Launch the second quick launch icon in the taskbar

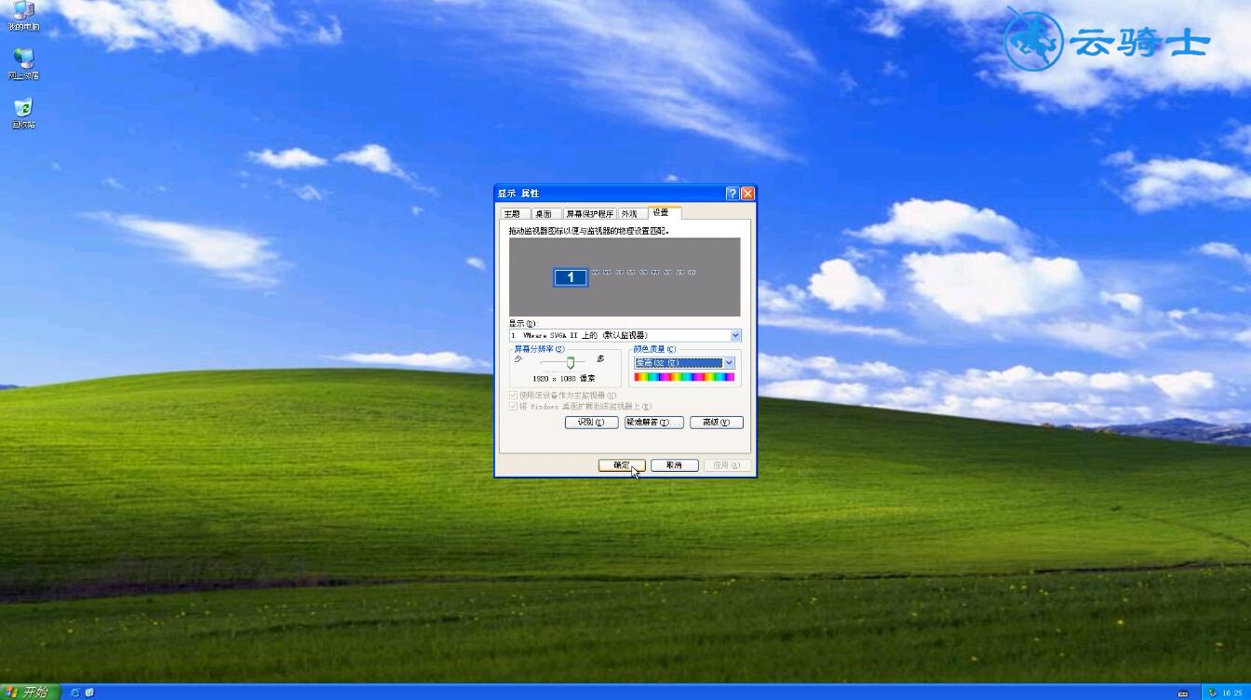click(89, 693)
